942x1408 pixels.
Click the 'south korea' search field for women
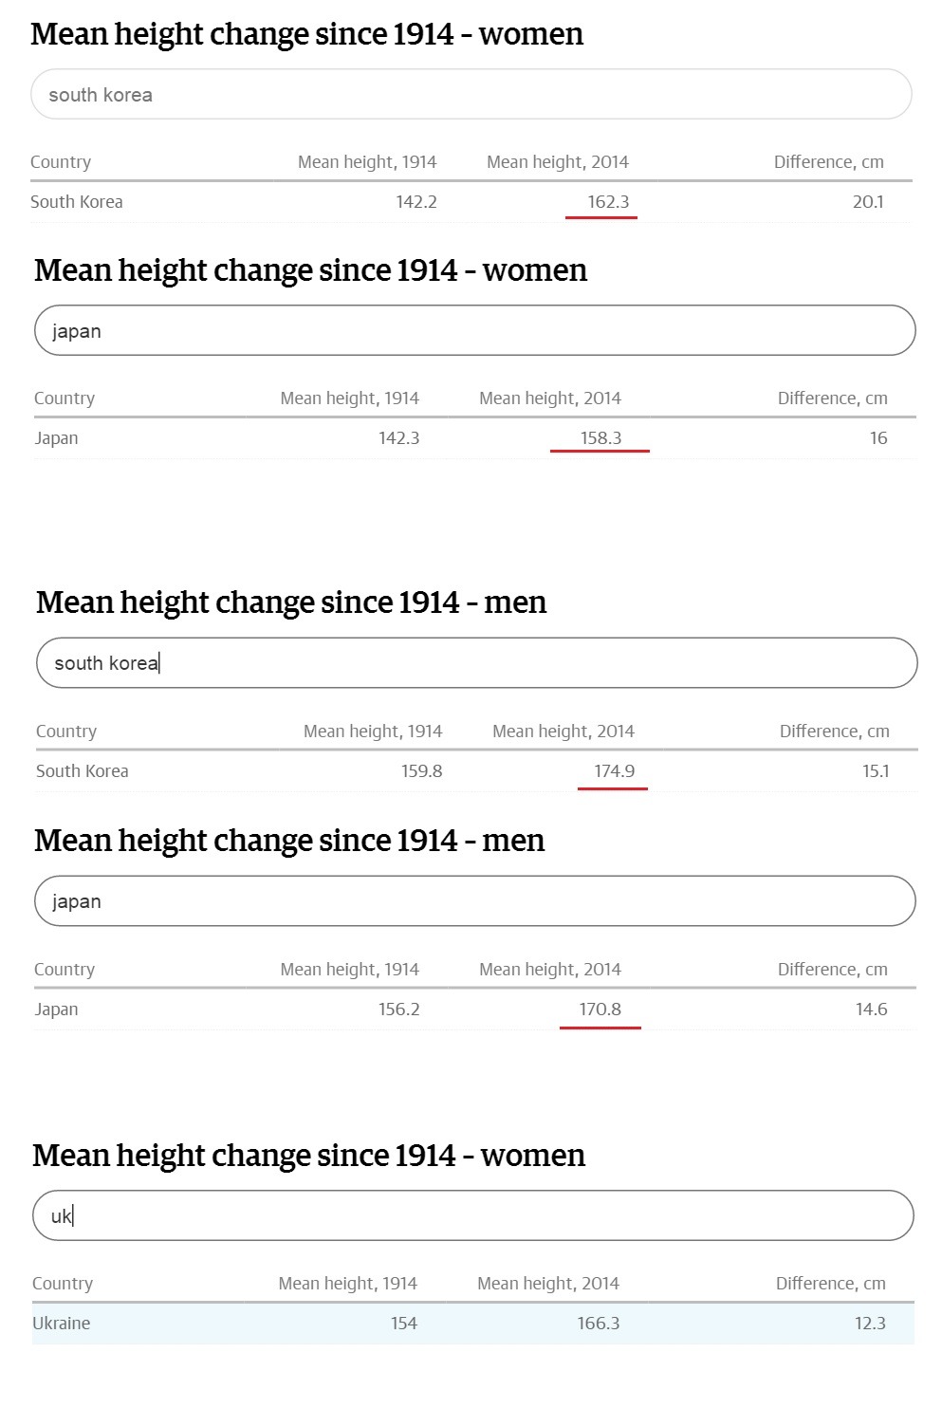coord(471,94)
